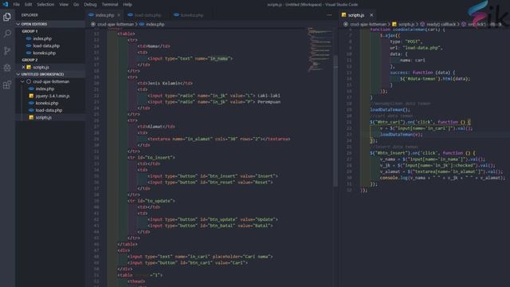Open the Debug menu
This screenshot has height=287, width=510.
point(90,5)
